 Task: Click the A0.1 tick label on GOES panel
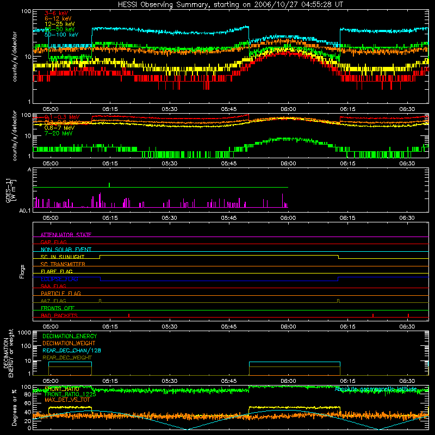25,211
